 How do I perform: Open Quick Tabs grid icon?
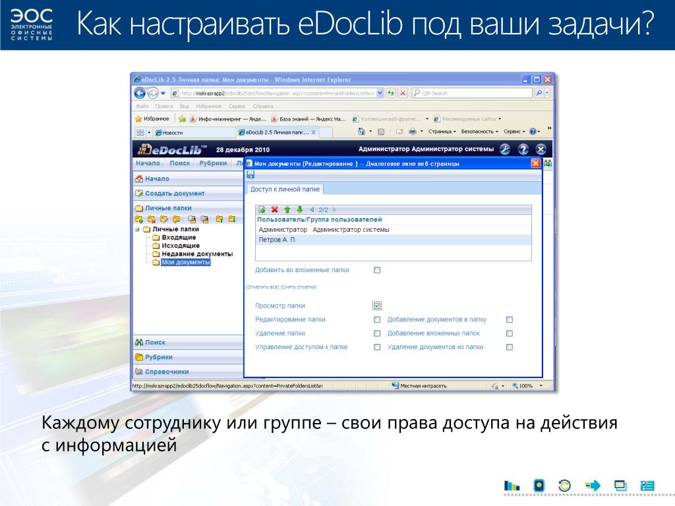(x=140, y=132)
